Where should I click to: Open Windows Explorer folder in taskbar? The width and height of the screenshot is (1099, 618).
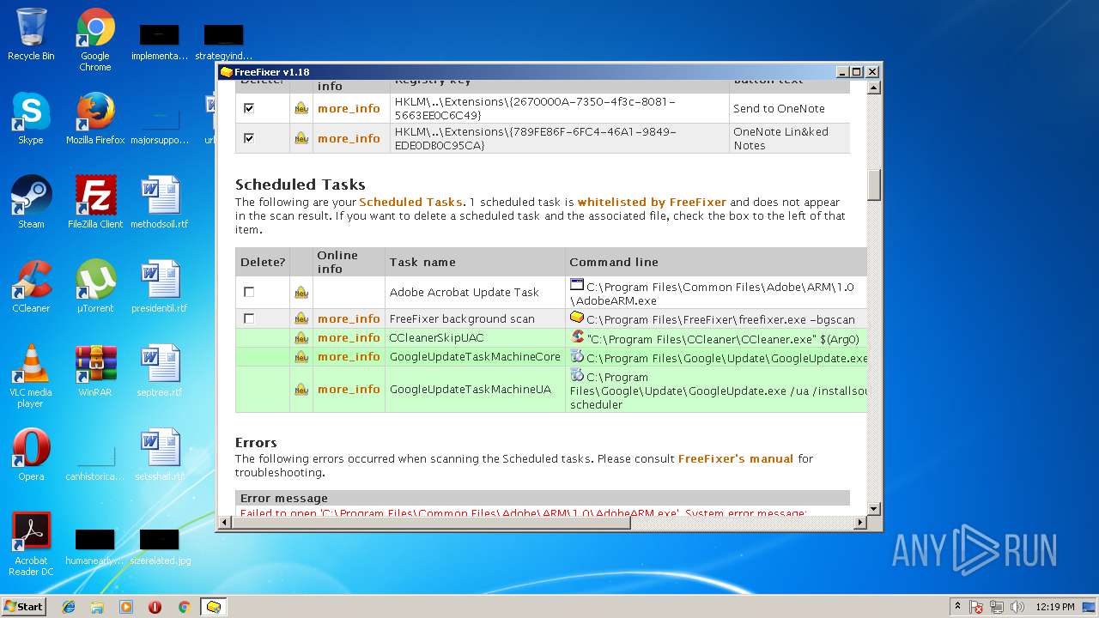coord(97,607)
